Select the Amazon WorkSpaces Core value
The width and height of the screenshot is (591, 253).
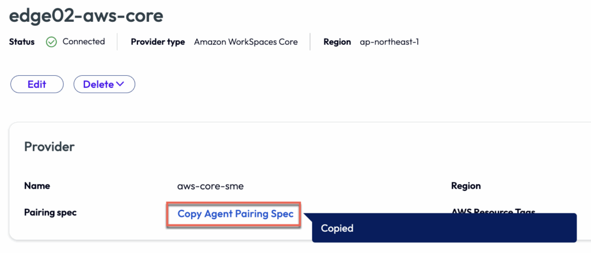click(x=246, y=42)
